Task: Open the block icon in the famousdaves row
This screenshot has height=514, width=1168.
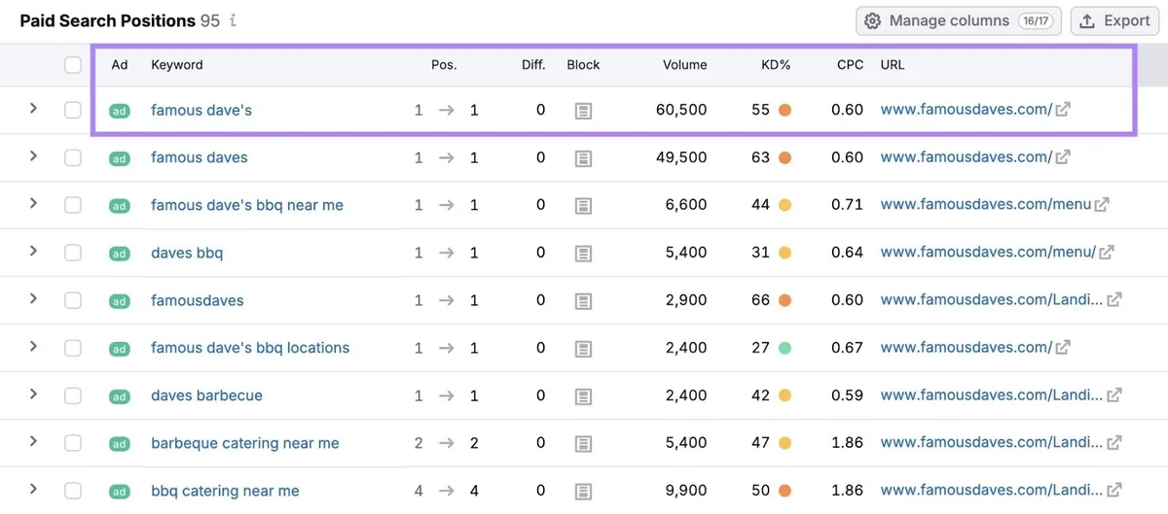Action: point(582,301)
